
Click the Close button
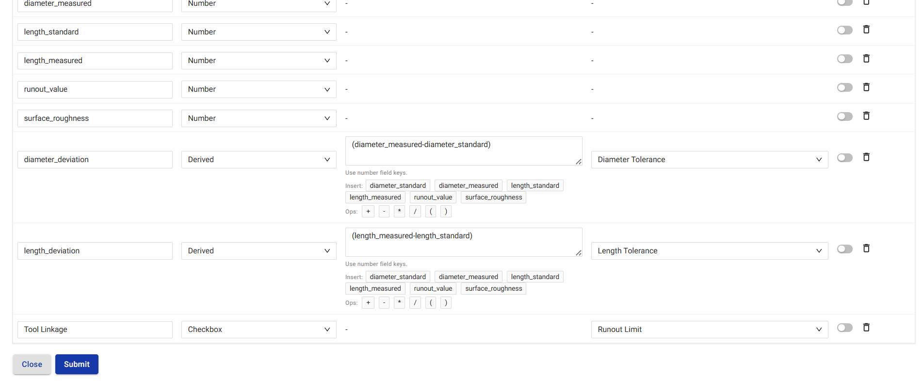coord(32,364)
